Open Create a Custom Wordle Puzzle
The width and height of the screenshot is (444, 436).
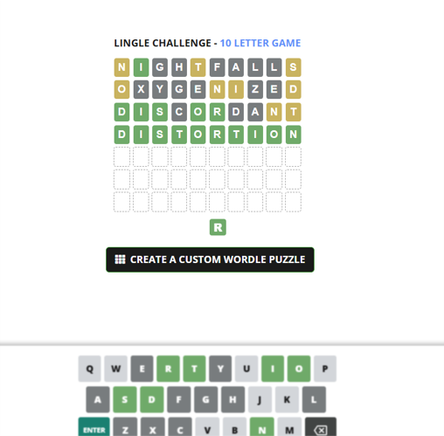[210, 260]
